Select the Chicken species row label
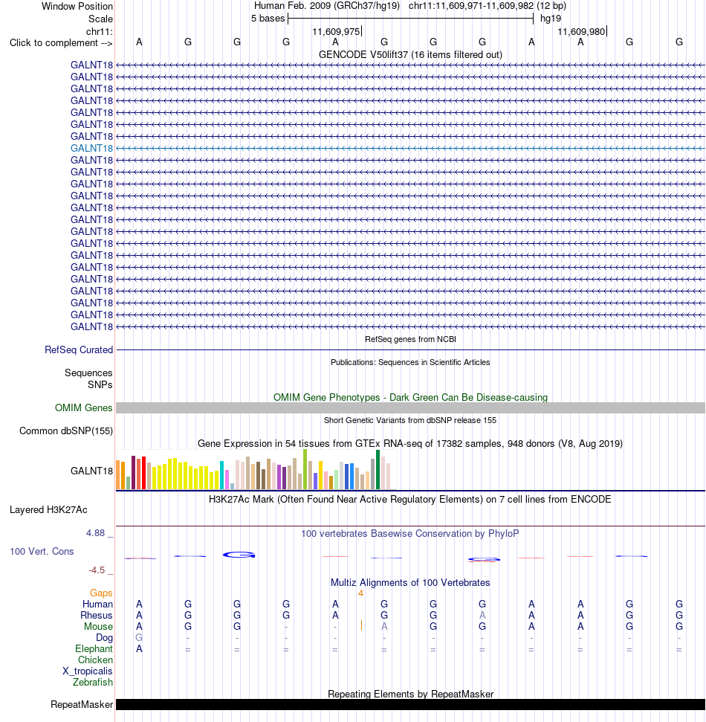The width and height of the screenshot is (706, 722). tap(95, 660)
